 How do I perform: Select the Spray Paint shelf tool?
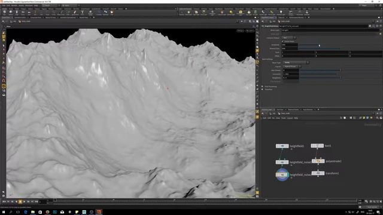point(75,13)
